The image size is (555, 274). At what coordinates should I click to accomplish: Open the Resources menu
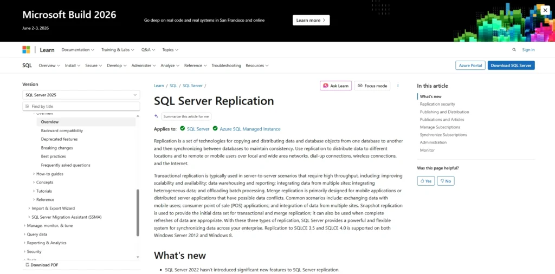click(257, 66)
